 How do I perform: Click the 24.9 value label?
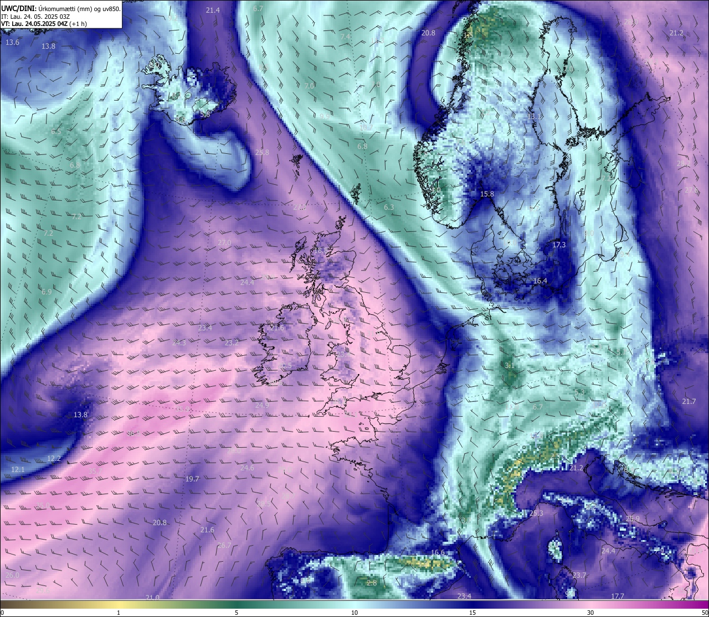click(x=262, y=406)
